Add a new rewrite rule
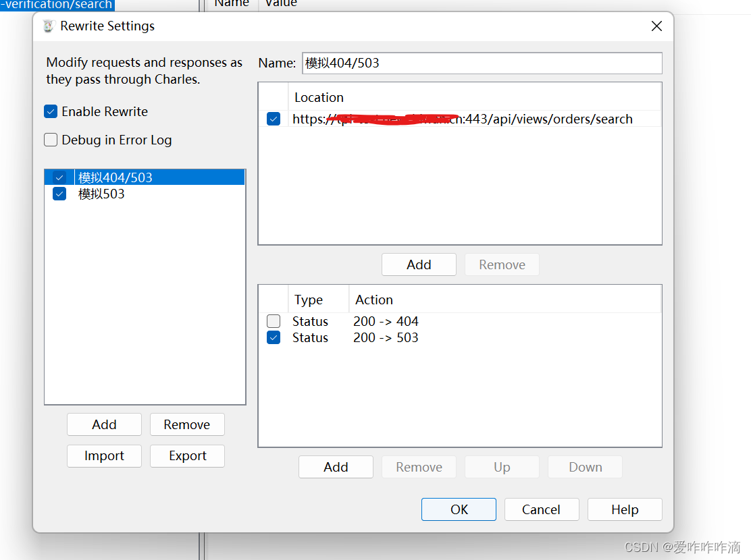The image size is (751, 560). 336,467
